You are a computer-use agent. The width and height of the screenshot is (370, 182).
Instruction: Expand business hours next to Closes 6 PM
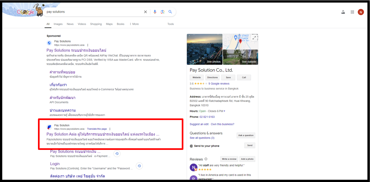224,111
